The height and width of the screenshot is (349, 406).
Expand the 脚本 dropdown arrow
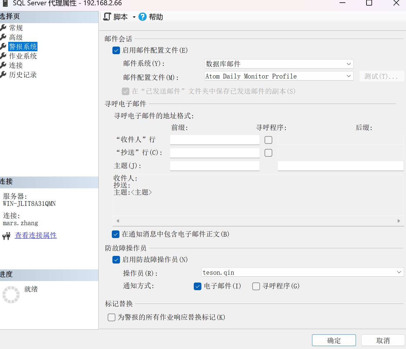tap(134, 17)
